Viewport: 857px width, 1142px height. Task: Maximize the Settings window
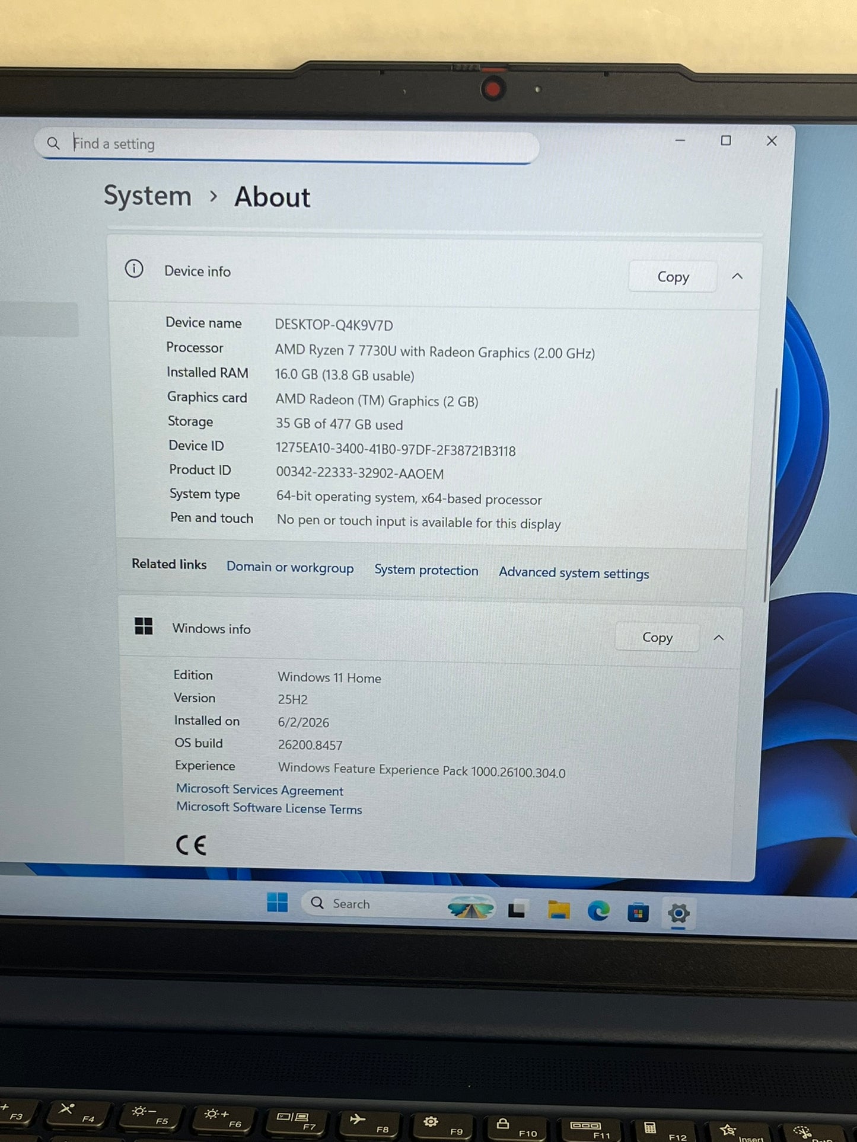click(x=726, y=140)
